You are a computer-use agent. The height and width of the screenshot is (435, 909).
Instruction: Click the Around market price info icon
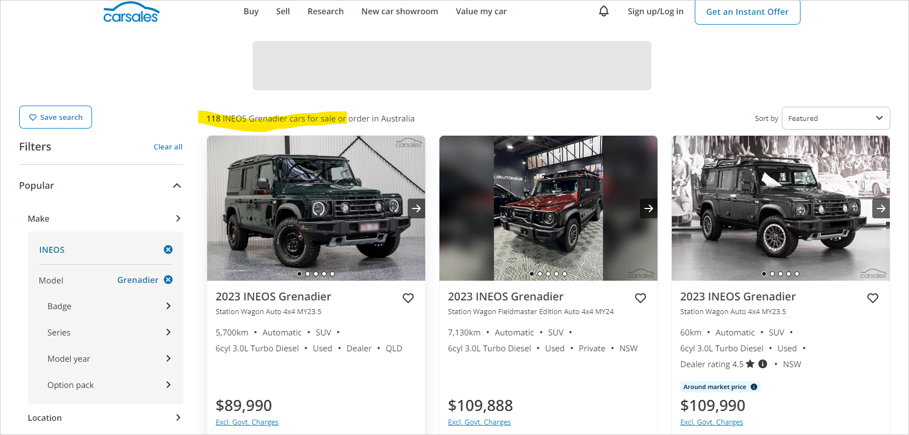[754, 387]
